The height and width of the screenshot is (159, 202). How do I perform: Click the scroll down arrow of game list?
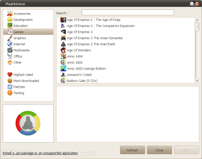click(197, 81)
